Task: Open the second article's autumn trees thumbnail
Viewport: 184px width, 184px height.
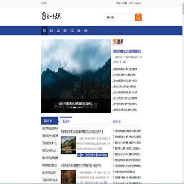Action: [x=68, y=177]
